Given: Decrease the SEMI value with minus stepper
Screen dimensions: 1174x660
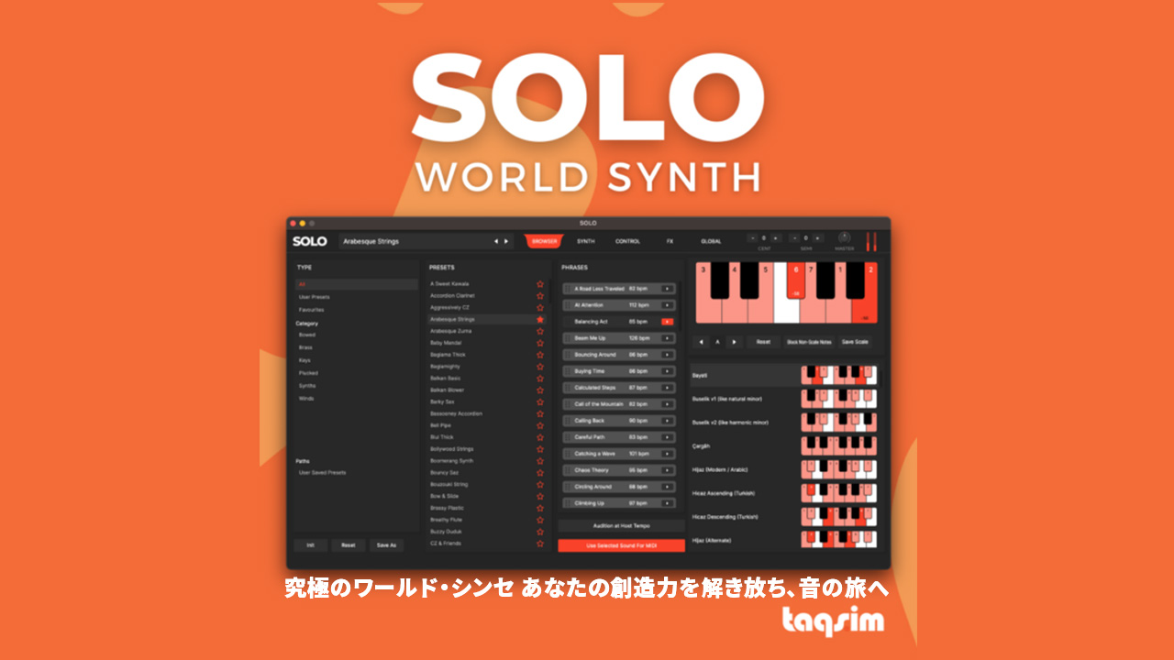Looking at the screenshot, I should [x=794, y=238].
